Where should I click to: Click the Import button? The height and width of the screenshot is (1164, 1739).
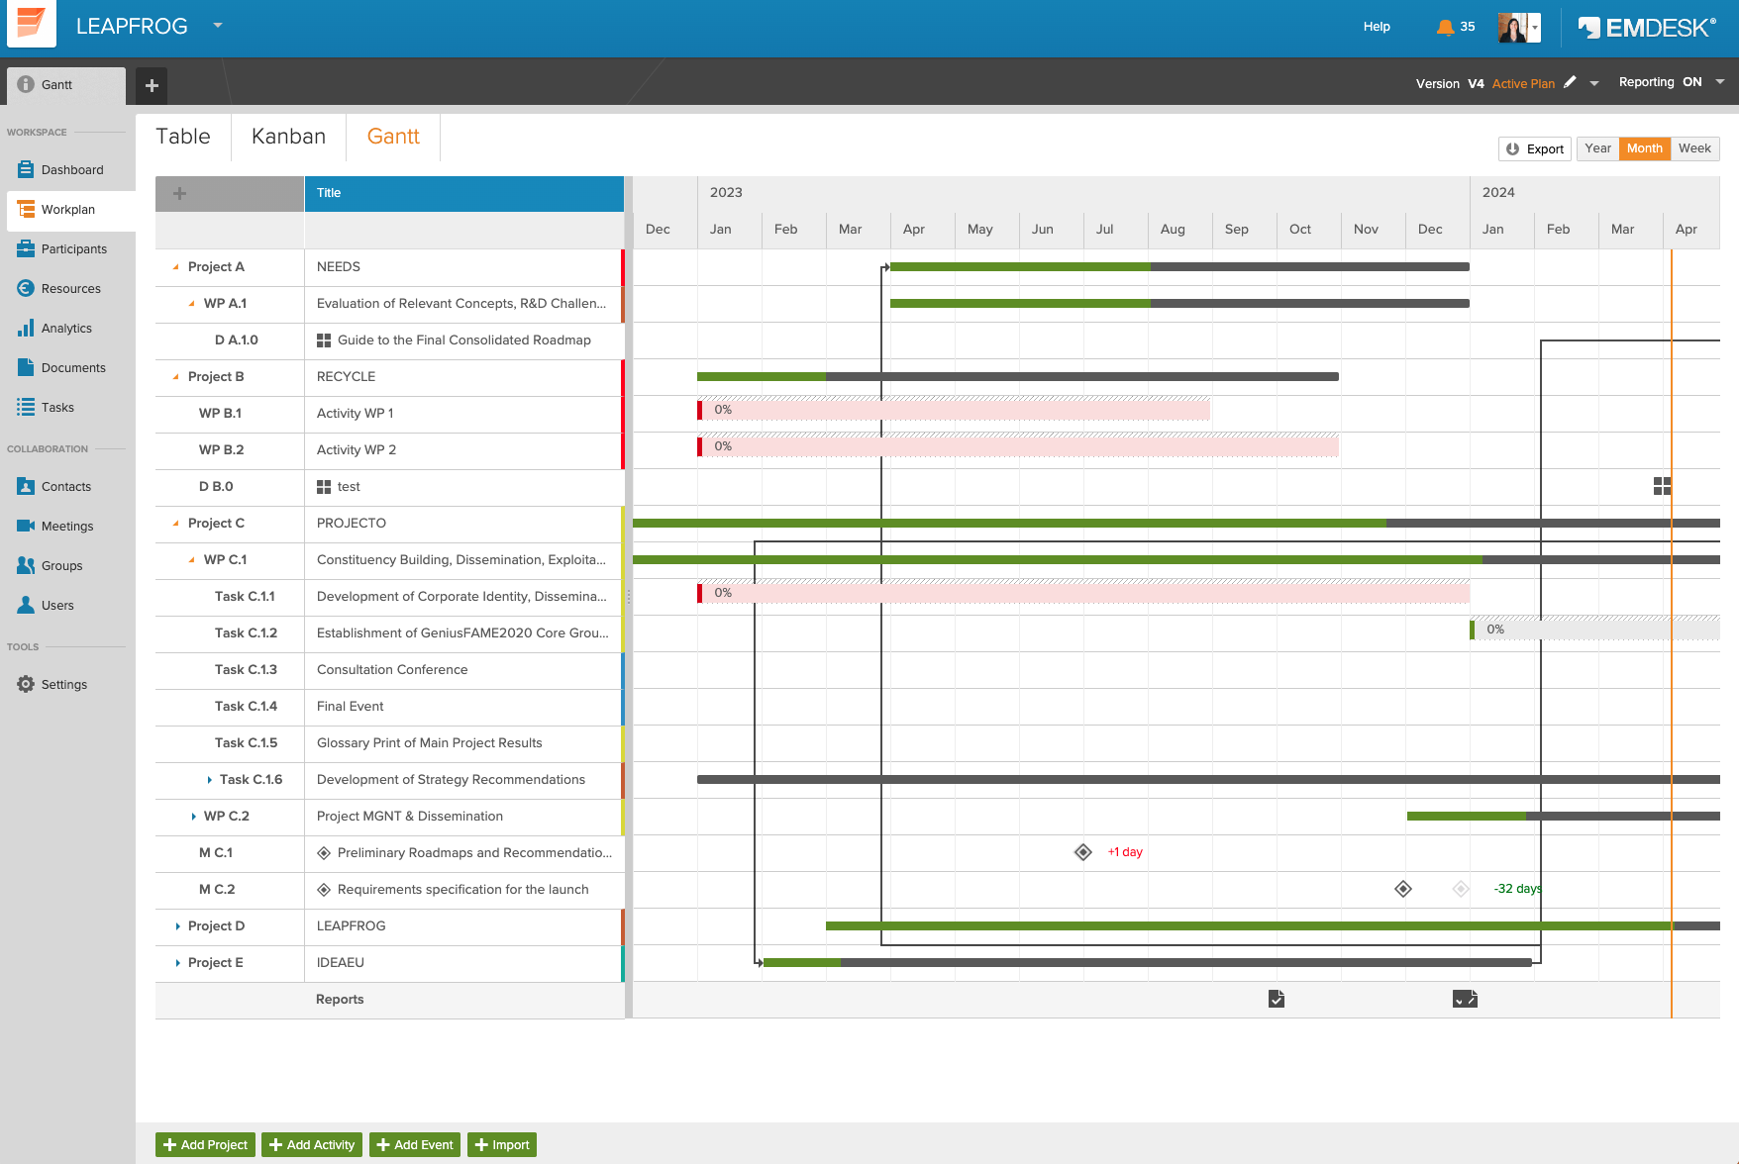pyautogui.click(x=502, y=1144)
